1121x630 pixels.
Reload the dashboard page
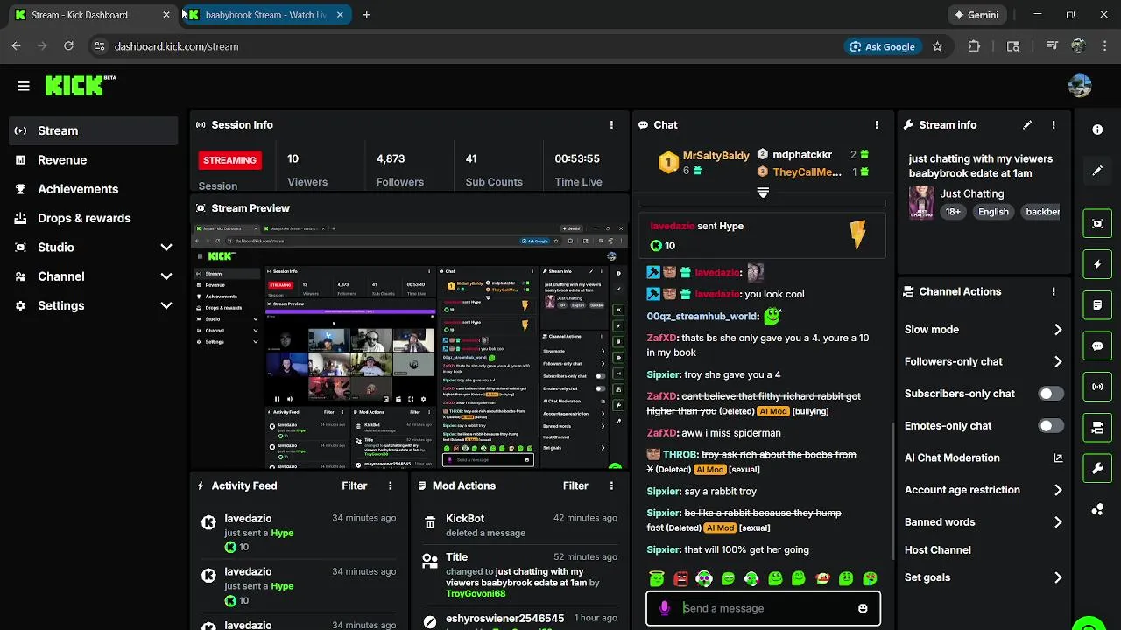(68, 46)
